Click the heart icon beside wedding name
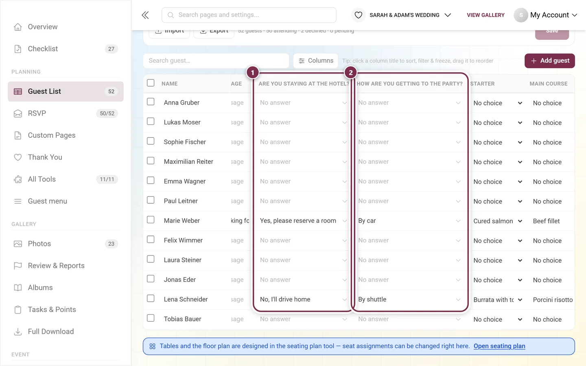 (x=359, y=15)
